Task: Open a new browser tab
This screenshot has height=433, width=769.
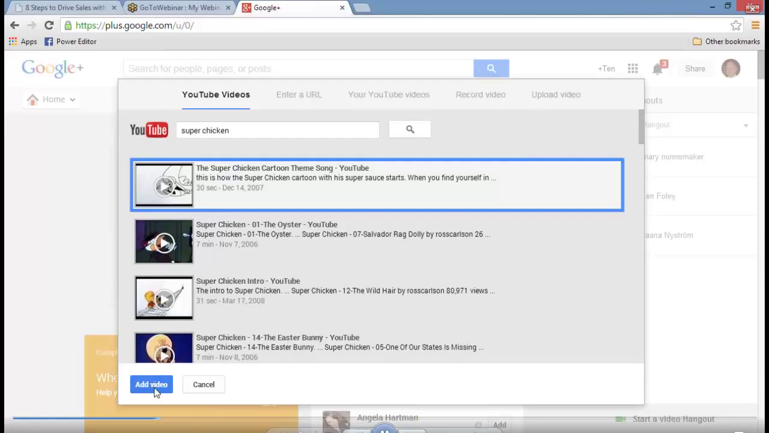Action: [x=362, y=8]
